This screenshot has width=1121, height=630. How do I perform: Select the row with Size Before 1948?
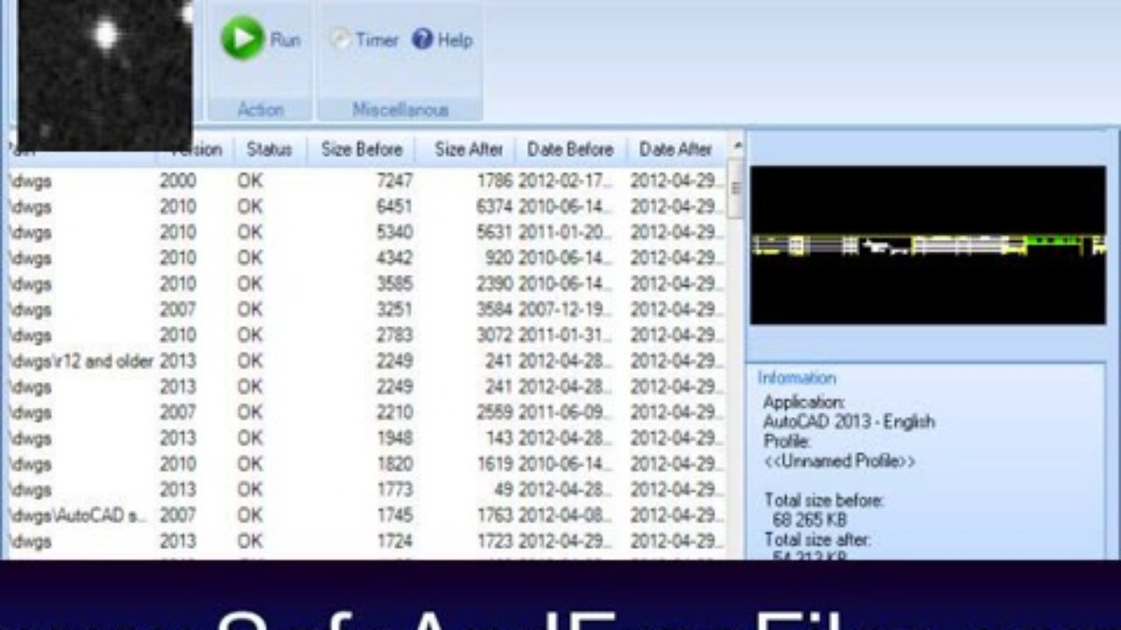pos(366,437)
